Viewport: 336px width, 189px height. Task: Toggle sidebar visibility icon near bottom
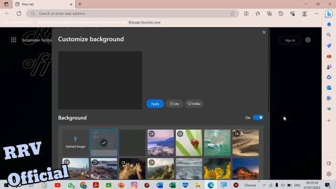coord(329,163)
